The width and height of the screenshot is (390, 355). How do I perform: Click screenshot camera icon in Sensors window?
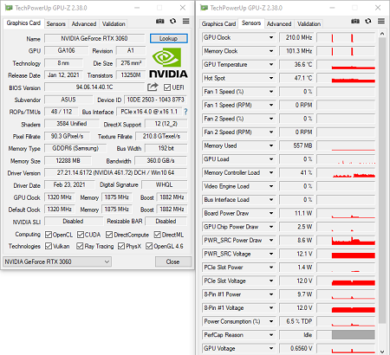[x=355, y=21]
